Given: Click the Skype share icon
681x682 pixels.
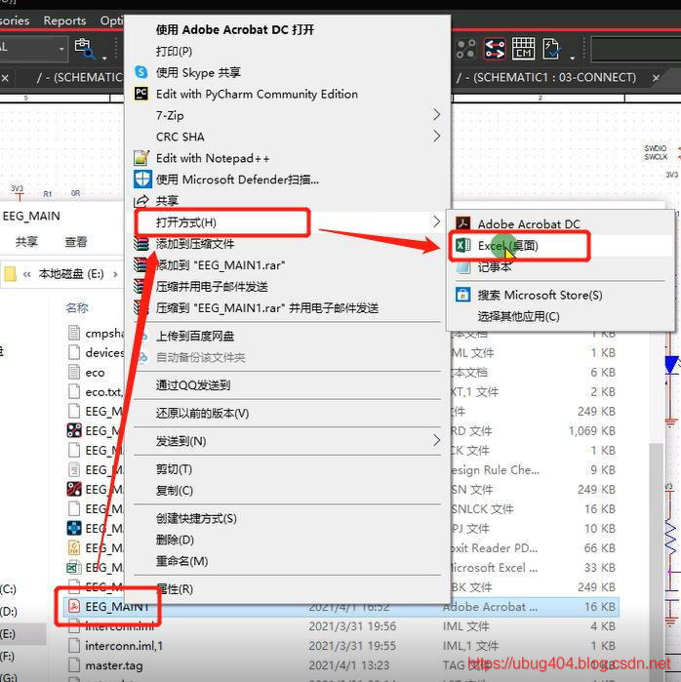Looking at the screenshot, I should click(x=140, y=72).
